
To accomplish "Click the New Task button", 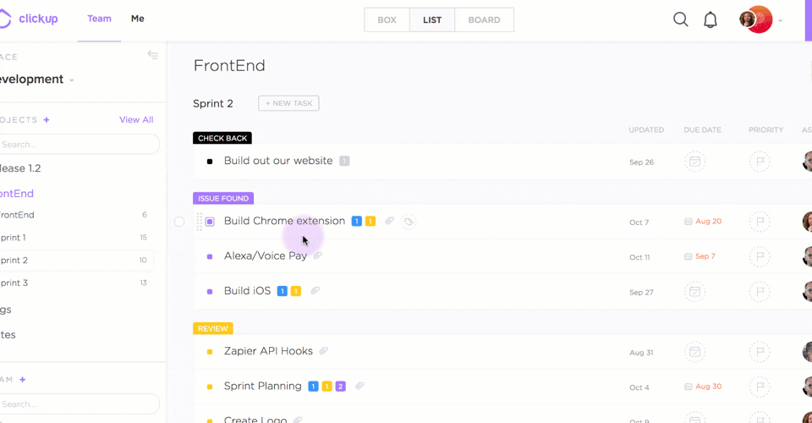I will coord(288,103).
